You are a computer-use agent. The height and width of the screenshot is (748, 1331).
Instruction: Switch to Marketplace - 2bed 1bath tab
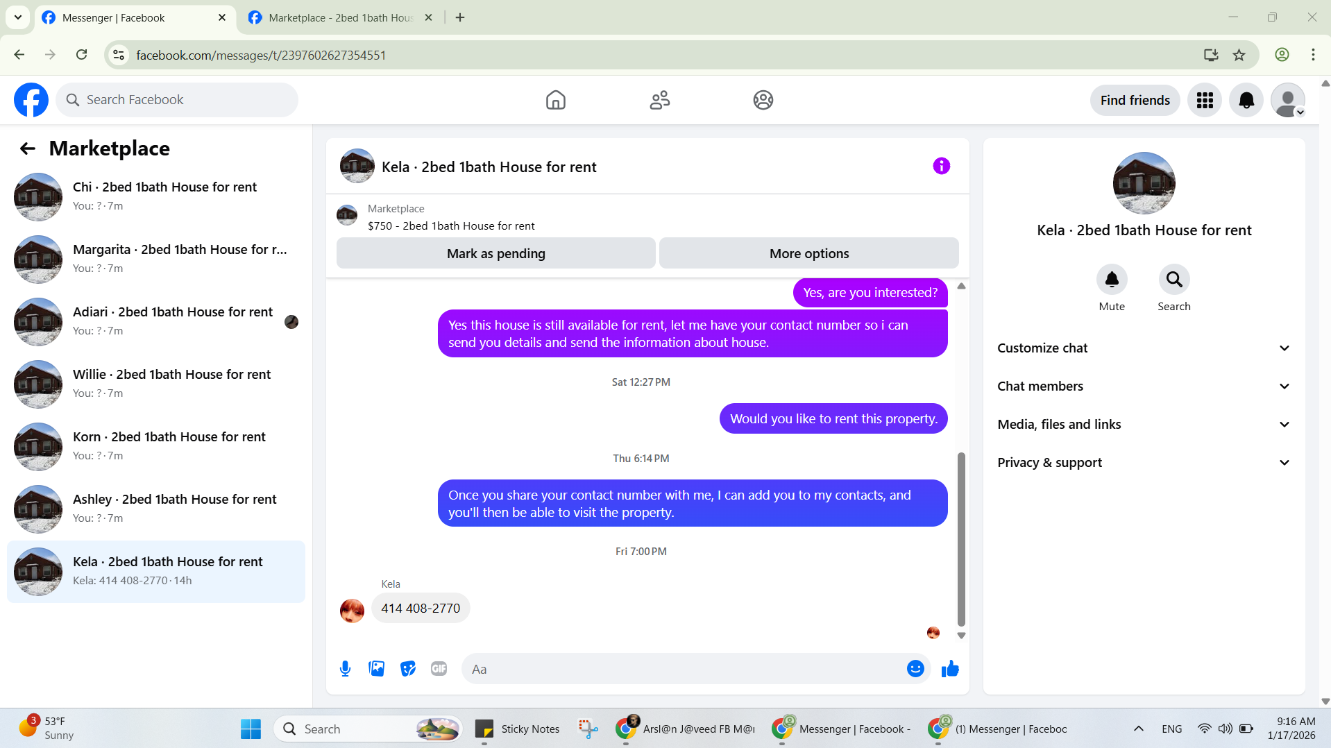tap(340, 17)
